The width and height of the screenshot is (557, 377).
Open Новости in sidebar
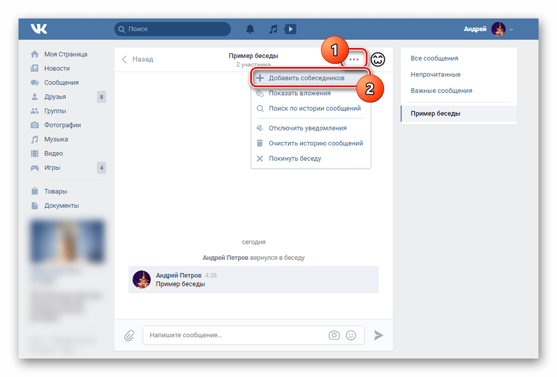pos(57,68)
